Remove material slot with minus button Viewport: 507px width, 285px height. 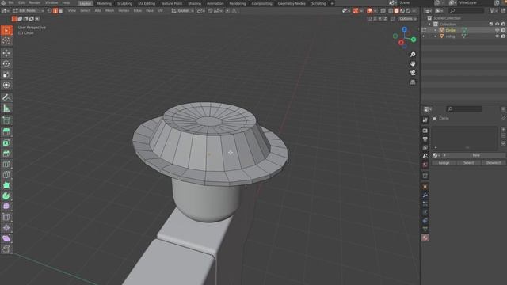click(x=503, y=135)
